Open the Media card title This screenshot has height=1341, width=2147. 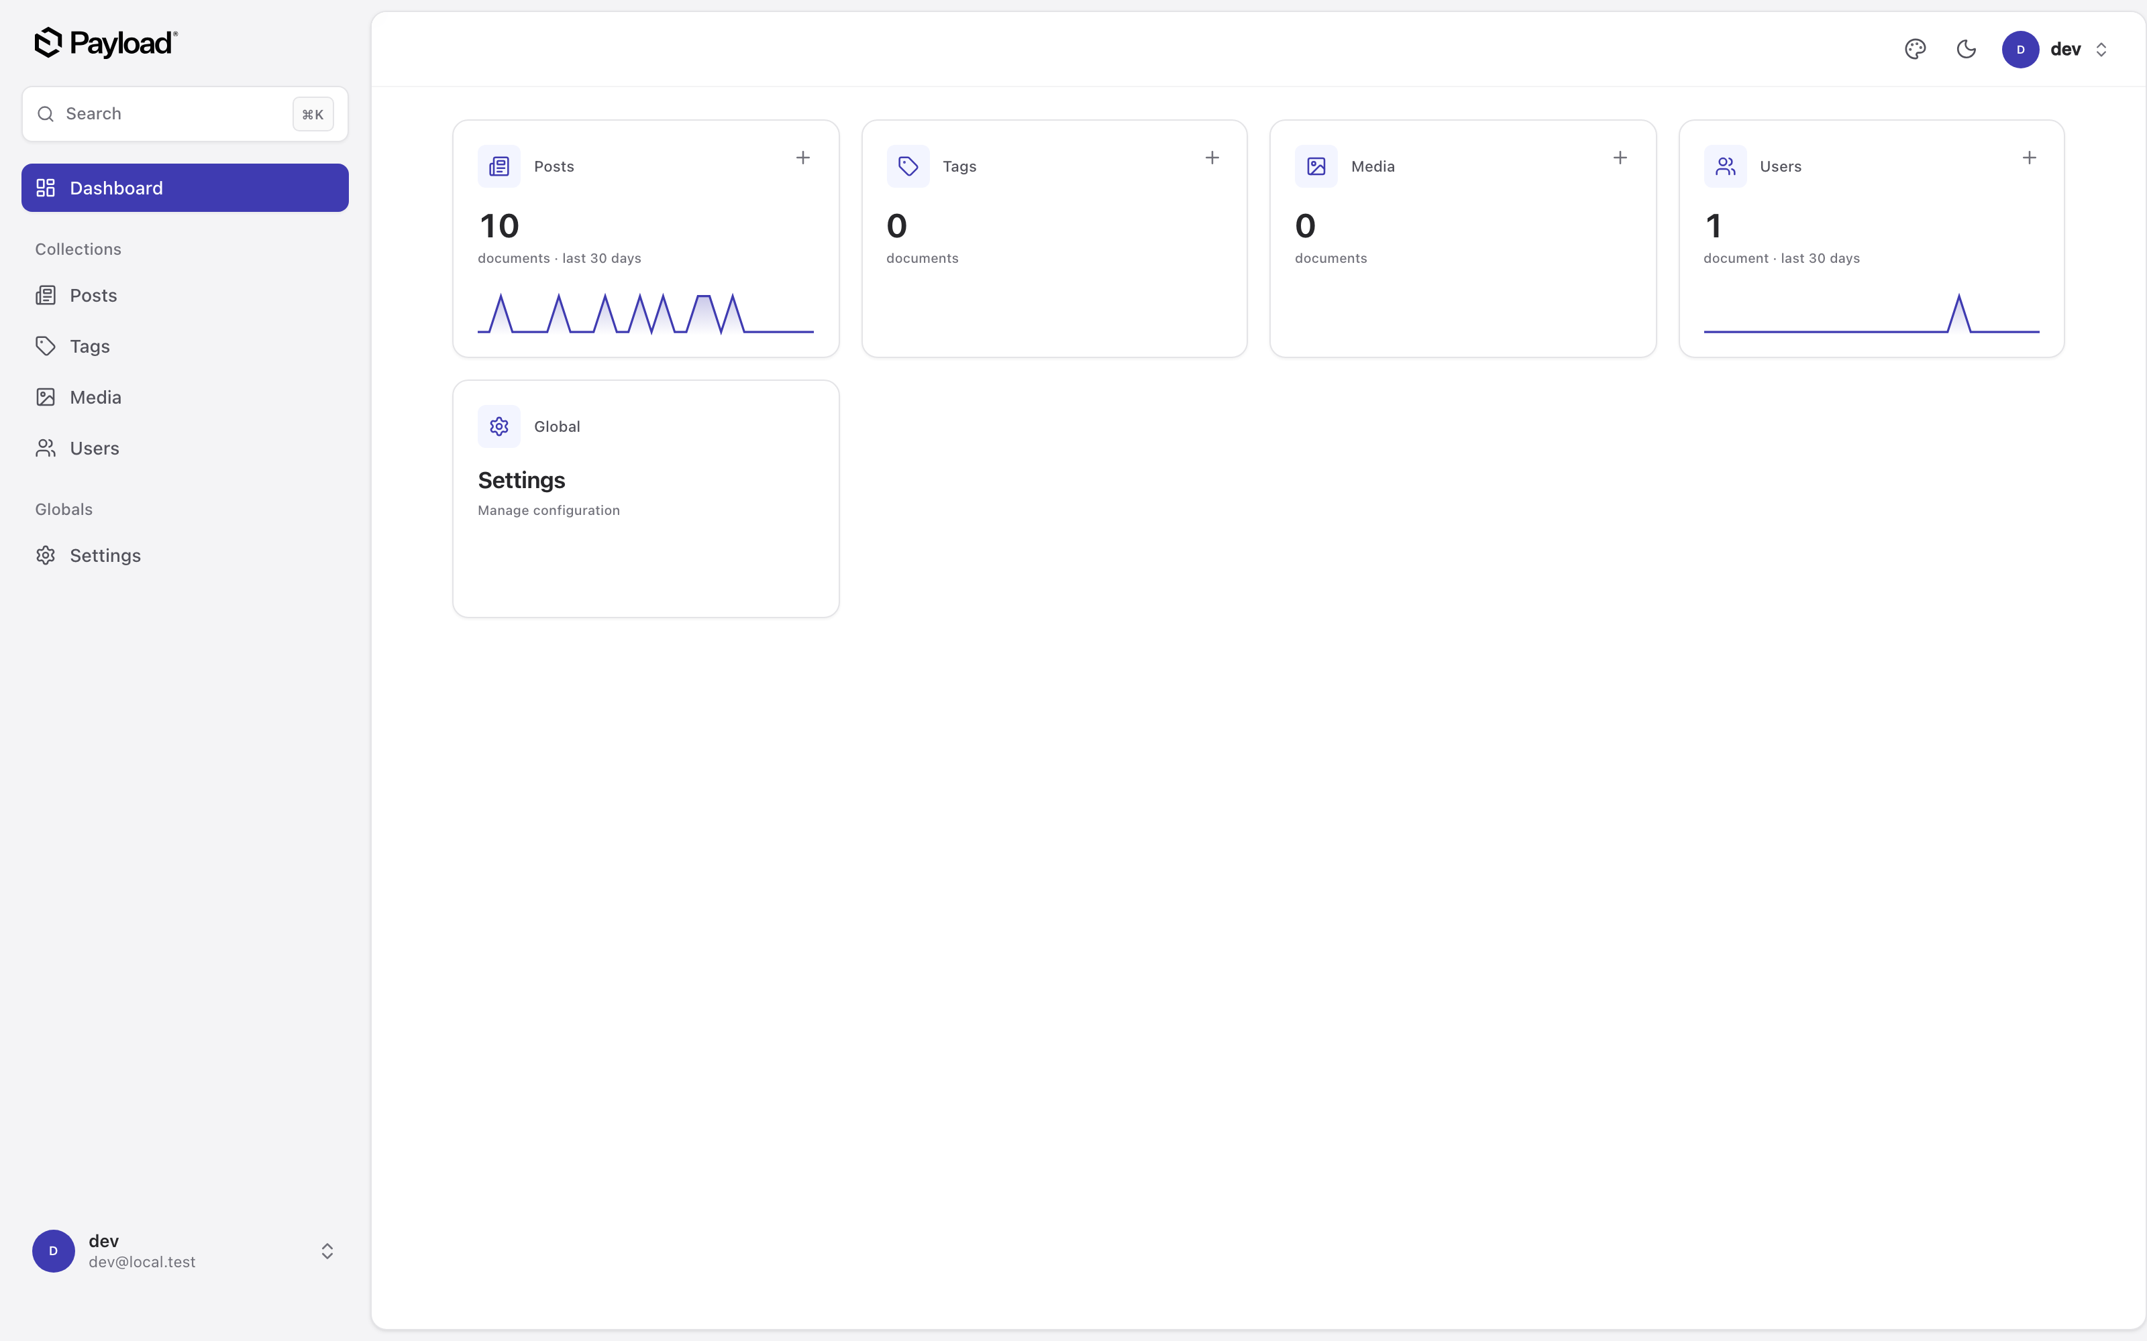click(x=1373, y=167)
